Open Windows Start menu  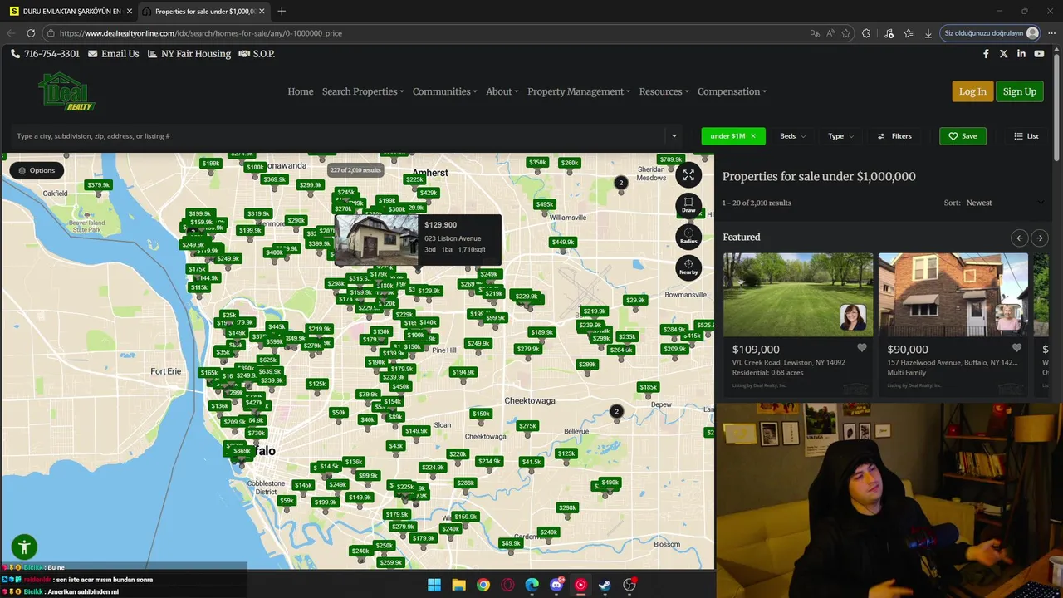pyautogui.click(x=434, y=585)
